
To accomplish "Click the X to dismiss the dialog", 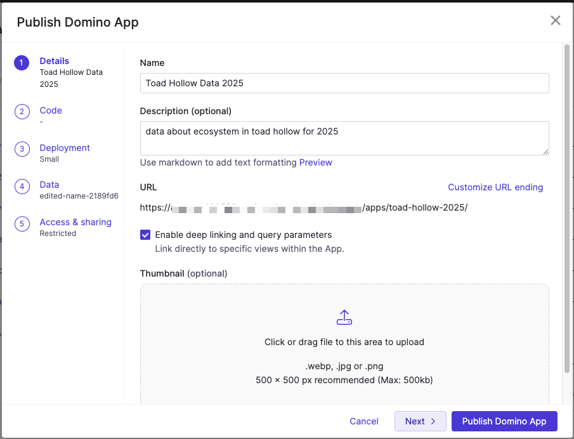I will pyautogui.click(x=556, y=20).
